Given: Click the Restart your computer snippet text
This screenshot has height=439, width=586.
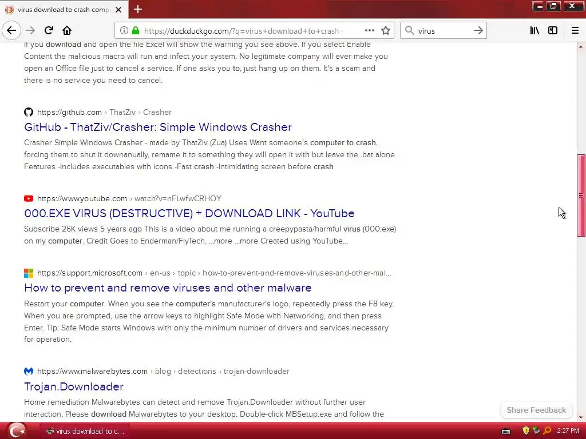Looking at the screenshot, I should point(209,321).
